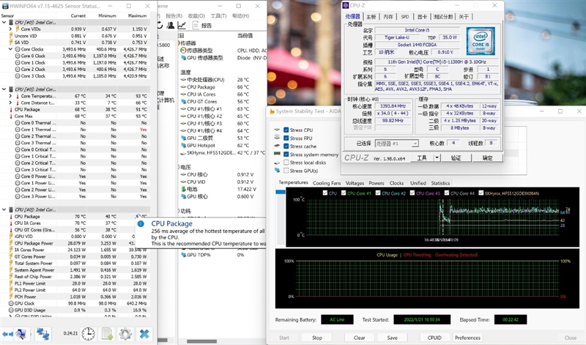Switch to the Statistics tab
The height and width of the screenshot is (345, 586).
point(440,183)
